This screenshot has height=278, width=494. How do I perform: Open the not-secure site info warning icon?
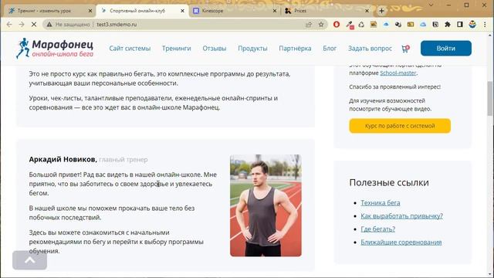click(49, 24)
